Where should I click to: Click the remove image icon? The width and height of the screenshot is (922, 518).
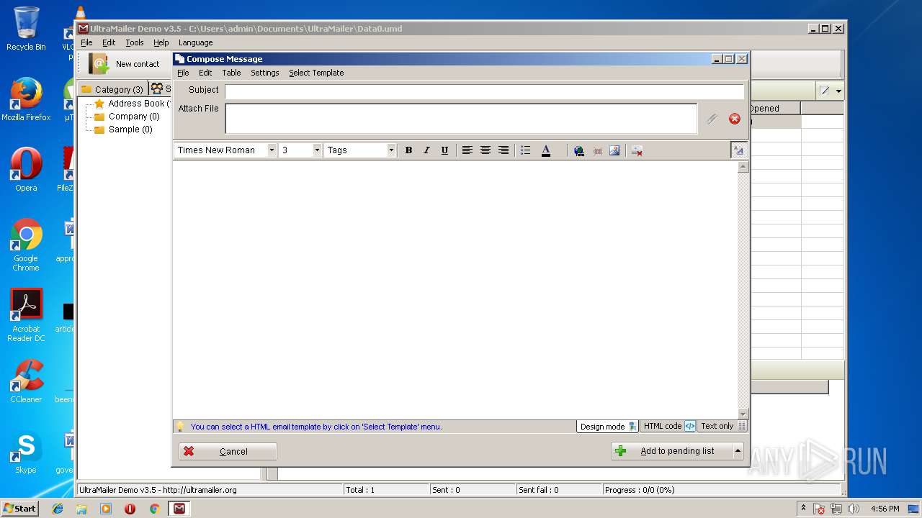(x=637, y=150)
